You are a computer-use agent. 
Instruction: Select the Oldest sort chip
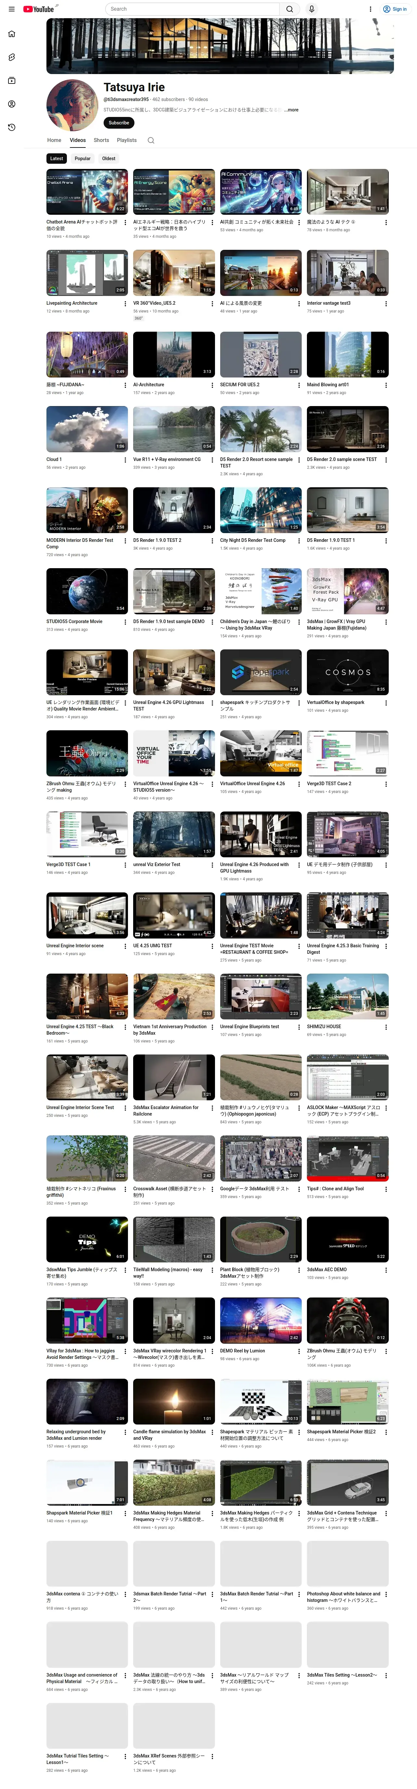click(109, 158)
